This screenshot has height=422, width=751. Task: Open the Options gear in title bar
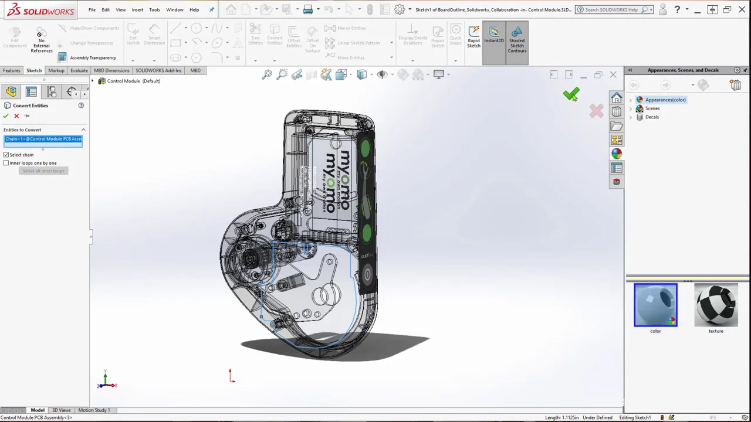coord(400,9)
